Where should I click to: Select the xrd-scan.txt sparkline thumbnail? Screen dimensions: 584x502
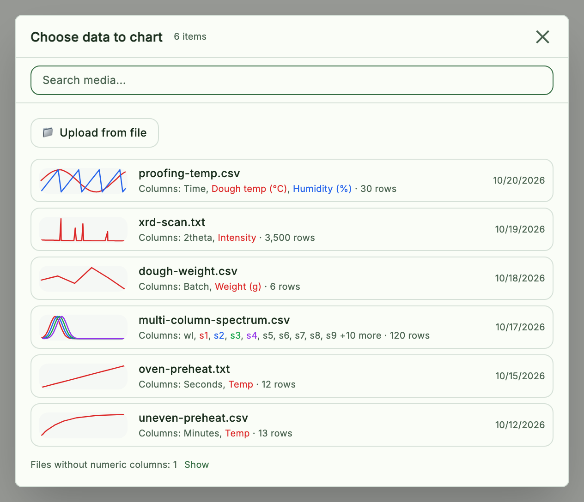pos(83,229)
